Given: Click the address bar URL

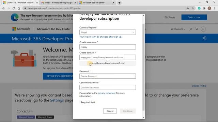Looking at the screenshot, I should tap(54, 8).
